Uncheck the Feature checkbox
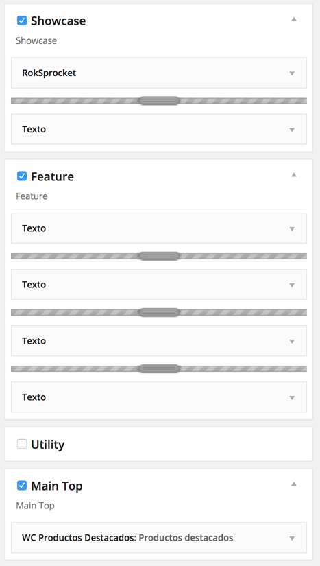 [22, 176]
